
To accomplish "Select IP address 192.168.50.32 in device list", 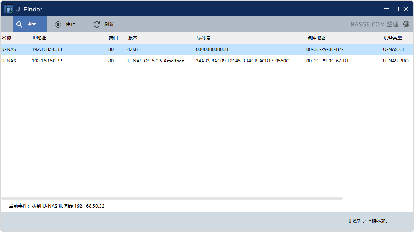I will click(47, 61).
